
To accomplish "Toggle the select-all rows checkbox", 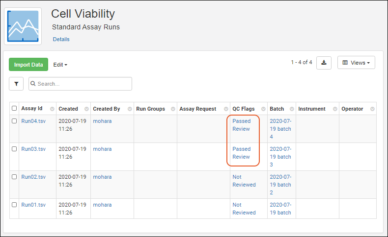I will pyautogui.click(x=14, y=109).
